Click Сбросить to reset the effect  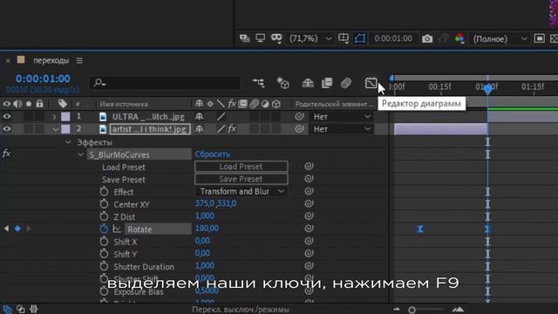213,154
